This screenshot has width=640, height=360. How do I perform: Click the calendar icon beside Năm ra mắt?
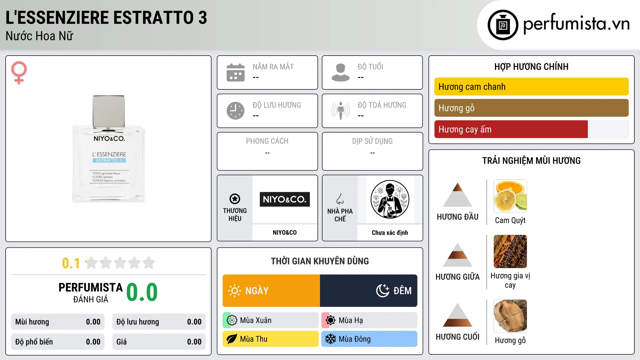pos(236,72)
